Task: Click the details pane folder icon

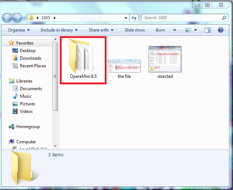Action: [22, 168]
